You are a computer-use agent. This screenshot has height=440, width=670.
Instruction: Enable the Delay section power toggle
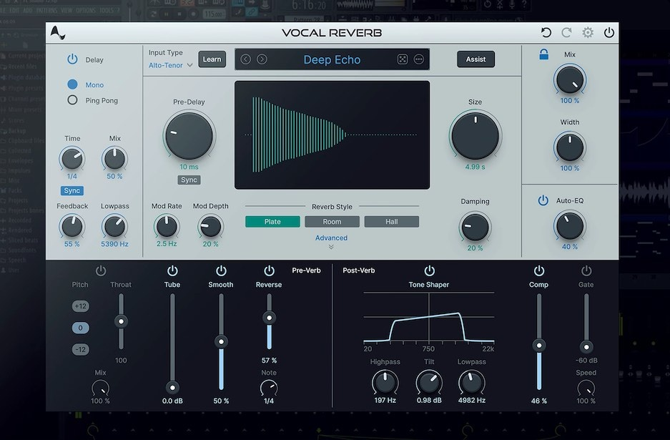[x=72, y=59]
